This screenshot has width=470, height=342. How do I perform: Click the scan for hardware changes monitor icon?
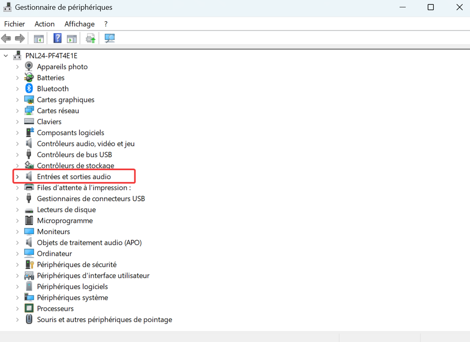(x=110, y=38)
